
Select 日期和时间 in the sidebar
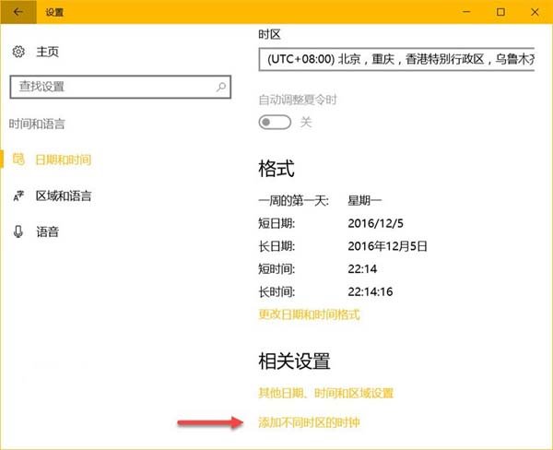63,160
